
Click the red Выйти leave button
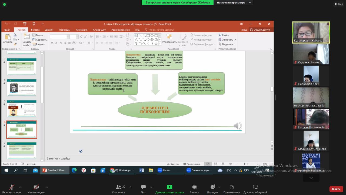click(336, 189)
